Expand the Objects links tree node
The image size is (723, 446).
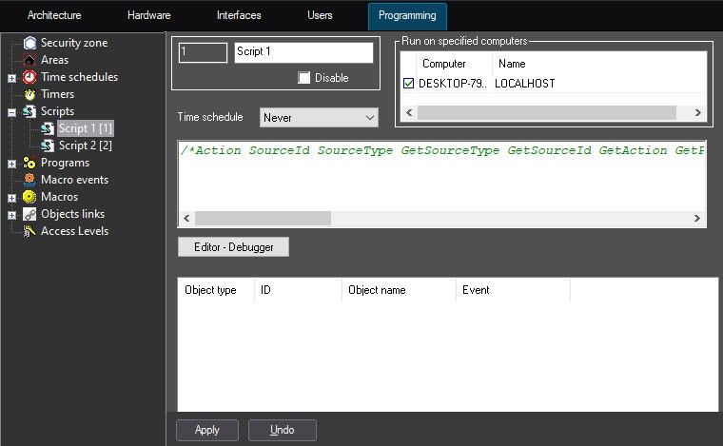click(x=12, y=215)
